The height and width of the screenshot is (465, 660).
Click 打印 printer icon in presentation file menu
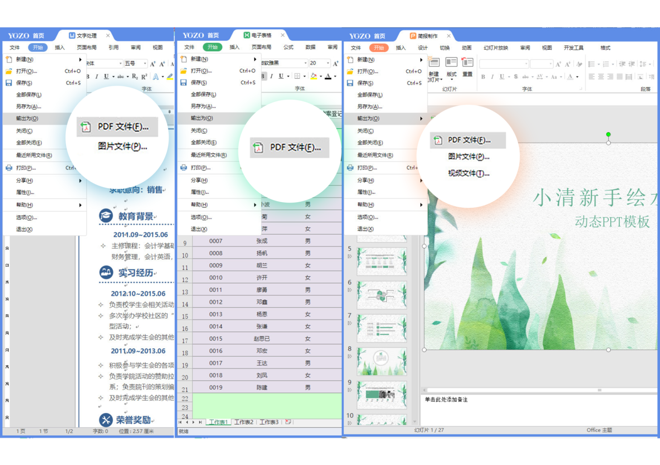point(350,167)
